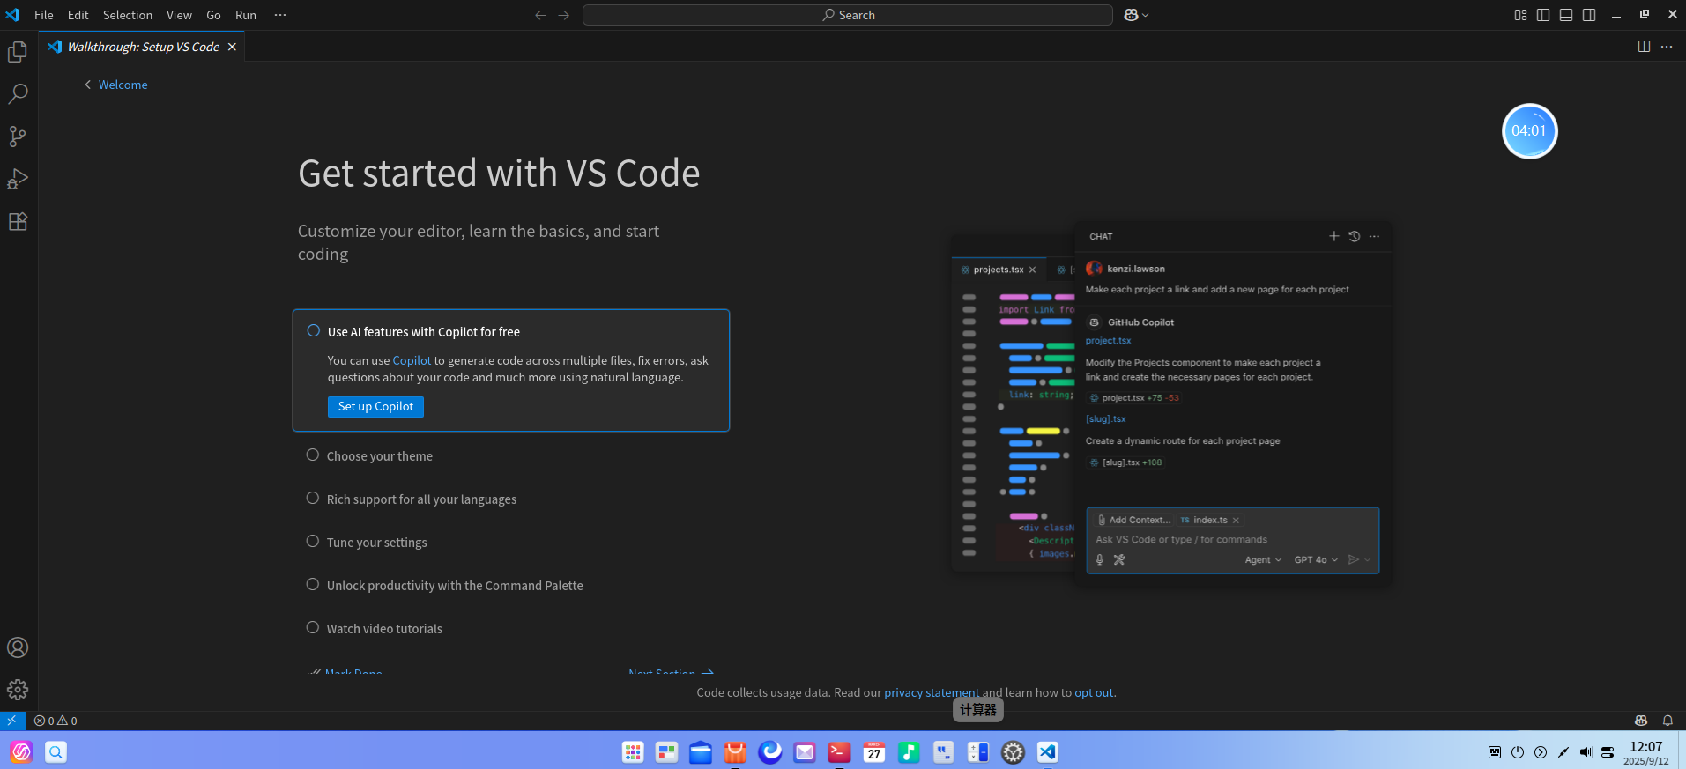The width and height of the screenshot is (1686, 769).
Task: Select the Walkthrough: Setup VS Code tab
Action: click(x=142, y=47)
